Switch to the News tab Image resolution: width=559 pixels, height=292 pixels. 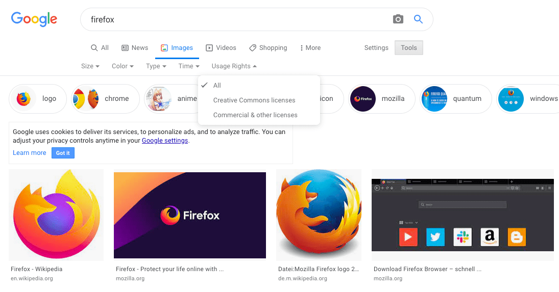(x=135, y=48)
